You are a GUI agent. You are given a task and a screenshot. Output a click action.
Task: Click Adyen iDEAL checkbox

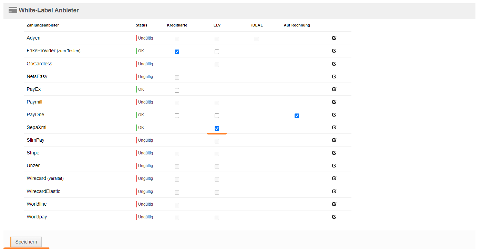coord(257,39)
